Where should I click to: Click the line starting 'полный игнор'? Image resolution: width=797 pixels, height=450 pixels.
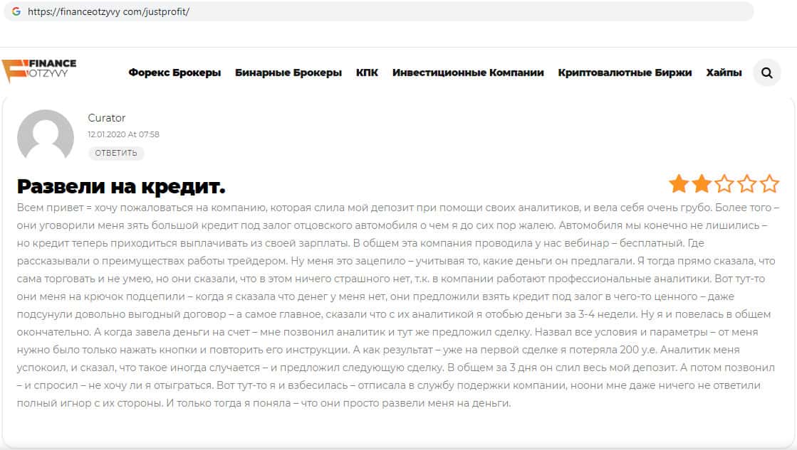point(264,403)
